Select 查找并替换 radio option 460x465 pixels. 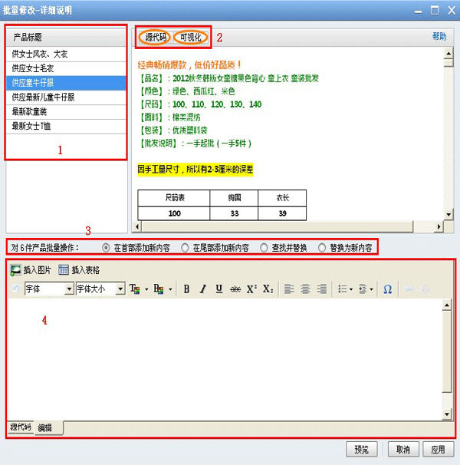[264, 248]
